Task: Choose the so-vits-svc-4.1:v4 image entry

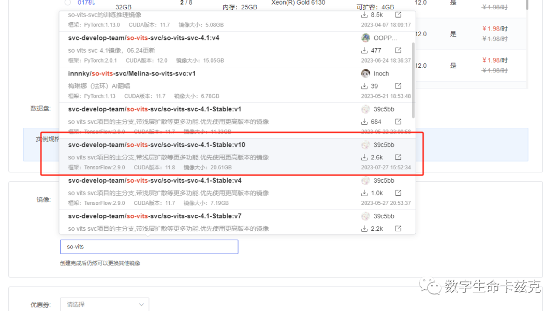Action: tap(237, 49)
